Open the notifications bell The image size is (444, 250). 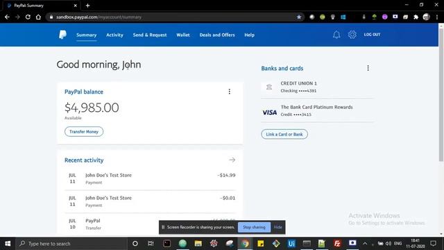pyautogui.click(x=336, y=35)
